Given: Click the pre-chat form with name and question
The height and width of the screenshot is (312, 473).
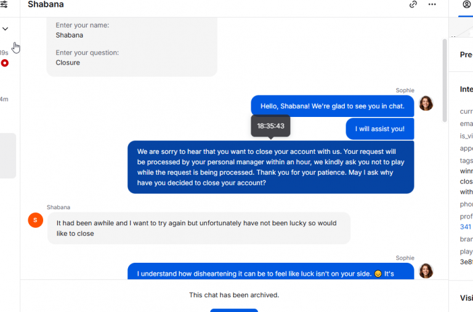Looking at the screenshot, I should point(132,47).
